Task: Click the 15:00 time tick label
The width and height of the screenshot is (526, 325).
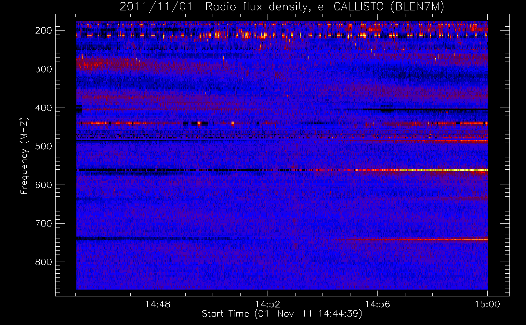Action: [487, 305]
